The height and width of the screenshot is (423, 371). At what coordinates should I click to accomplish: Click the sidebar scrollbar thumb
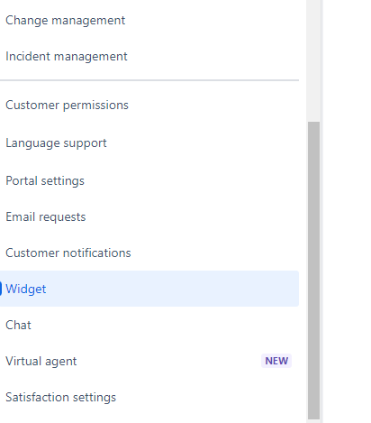(313, 270)
